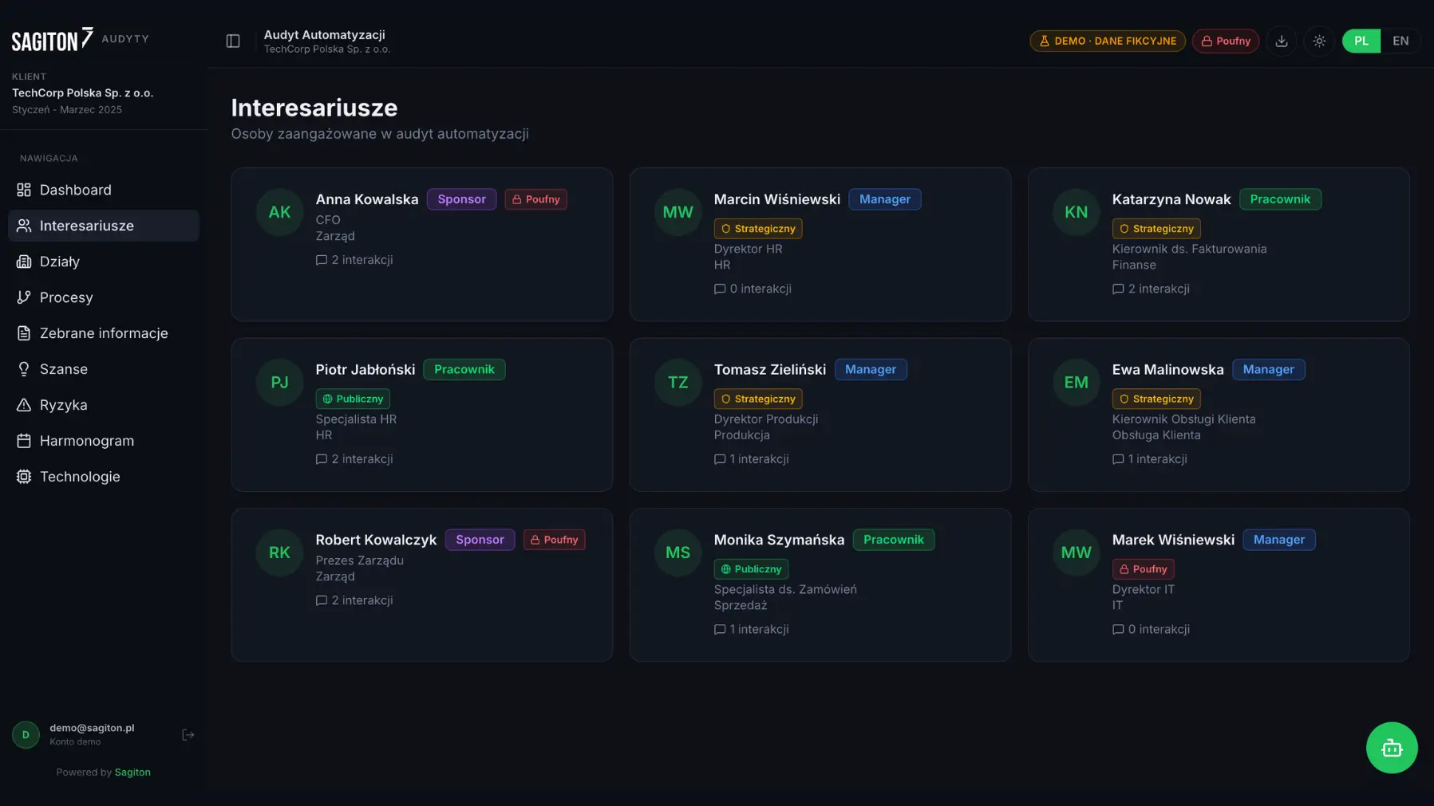The width and height of the screenshot is (1434, 806).
Task: Open Anna Kowalska's AK avatar
Action: [279, 212]
